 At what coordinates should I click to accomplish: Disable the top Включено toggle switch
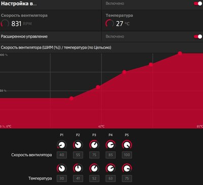(198, 4)
